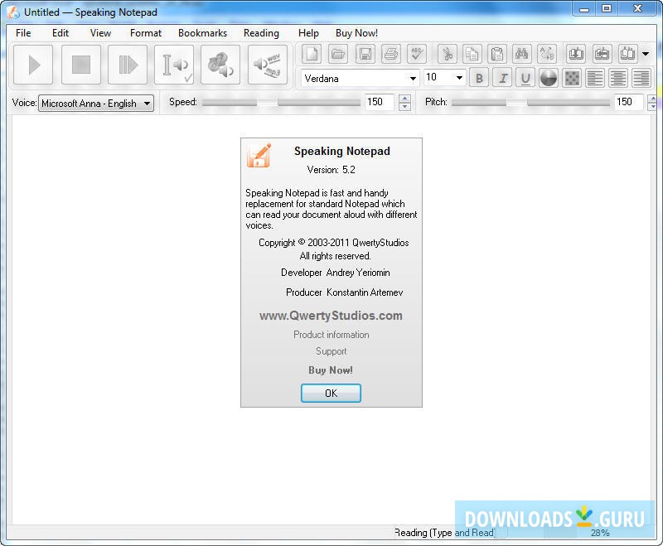Cut selection with the scissors icon
The image size is (663, 546).
coord(448,54)
